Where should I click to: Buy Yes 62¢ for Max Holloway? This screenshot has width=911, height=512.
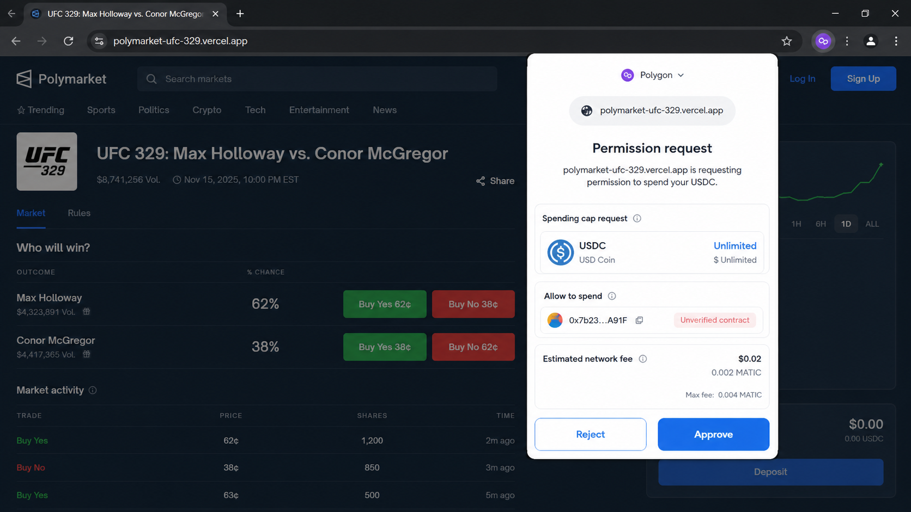coord(385,304)
